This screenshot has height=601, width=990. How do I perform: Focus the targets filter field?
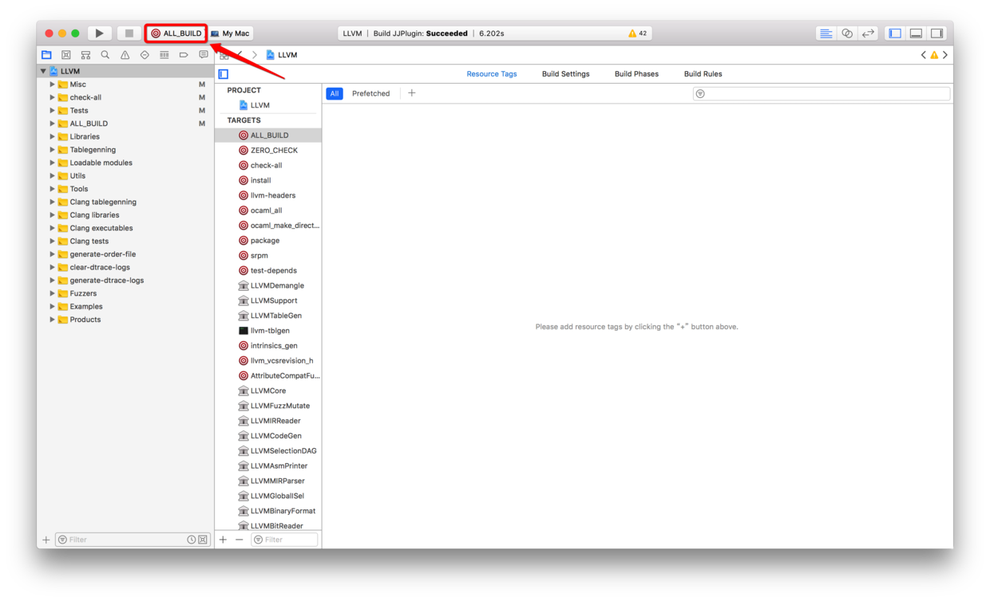(284, 540)
